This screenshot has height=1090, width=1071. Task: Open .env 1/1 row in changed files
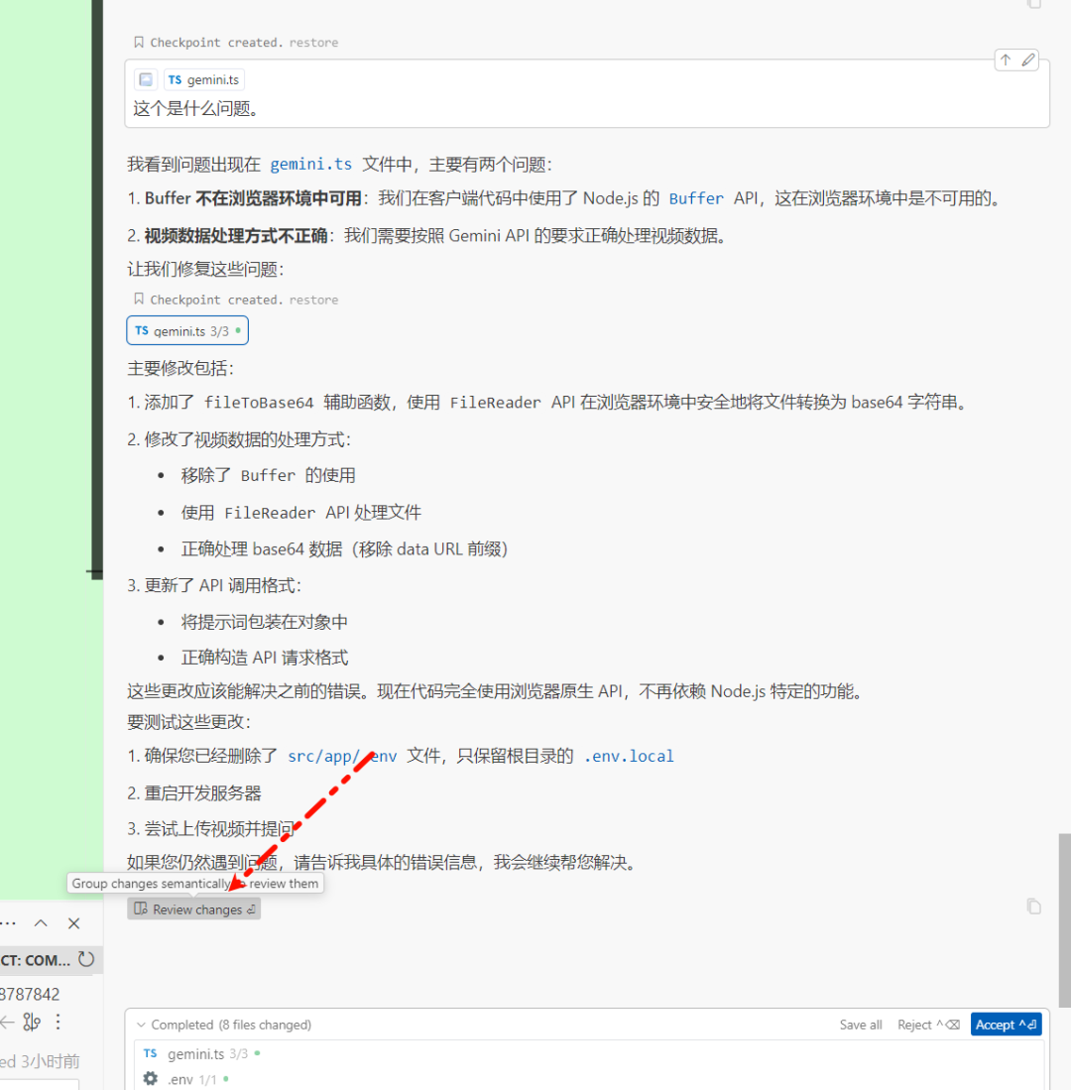[x=587, y=1079]
